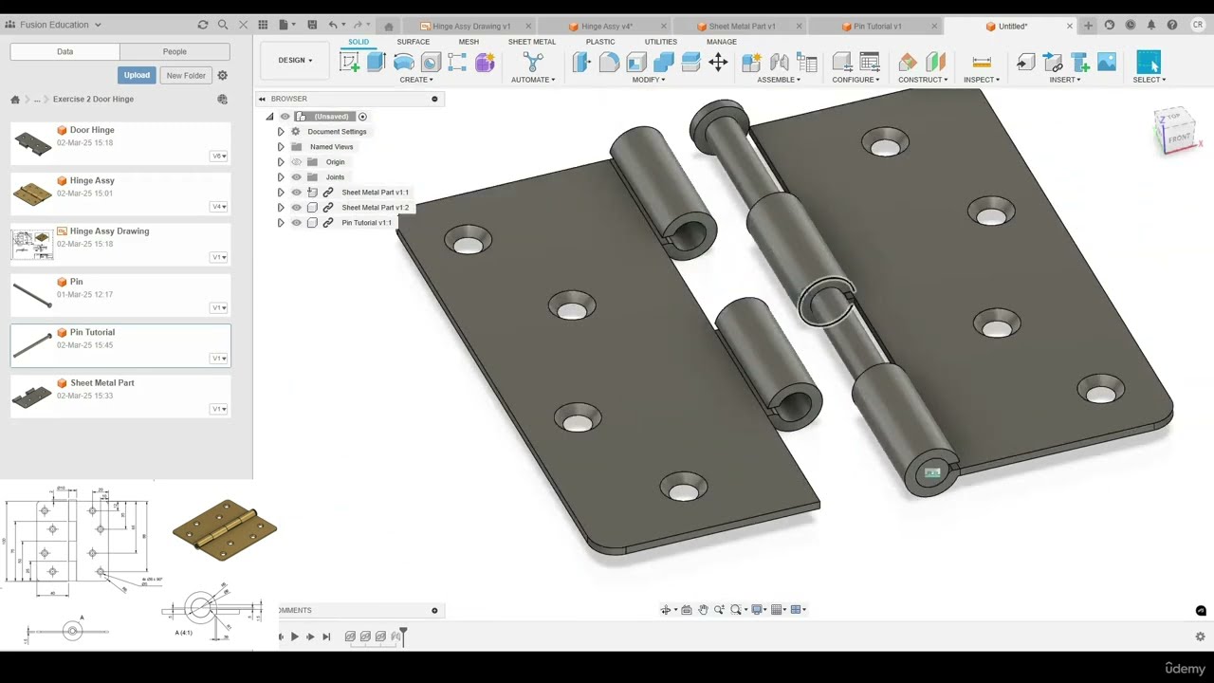Switch to the Mesh tab
This screenshot has width=1214, height=683.
[469, 42]
